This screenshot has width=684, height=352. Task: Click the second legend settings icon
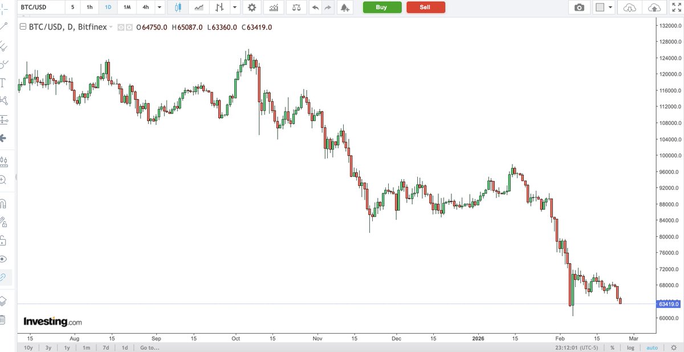(x=129, y=27)
